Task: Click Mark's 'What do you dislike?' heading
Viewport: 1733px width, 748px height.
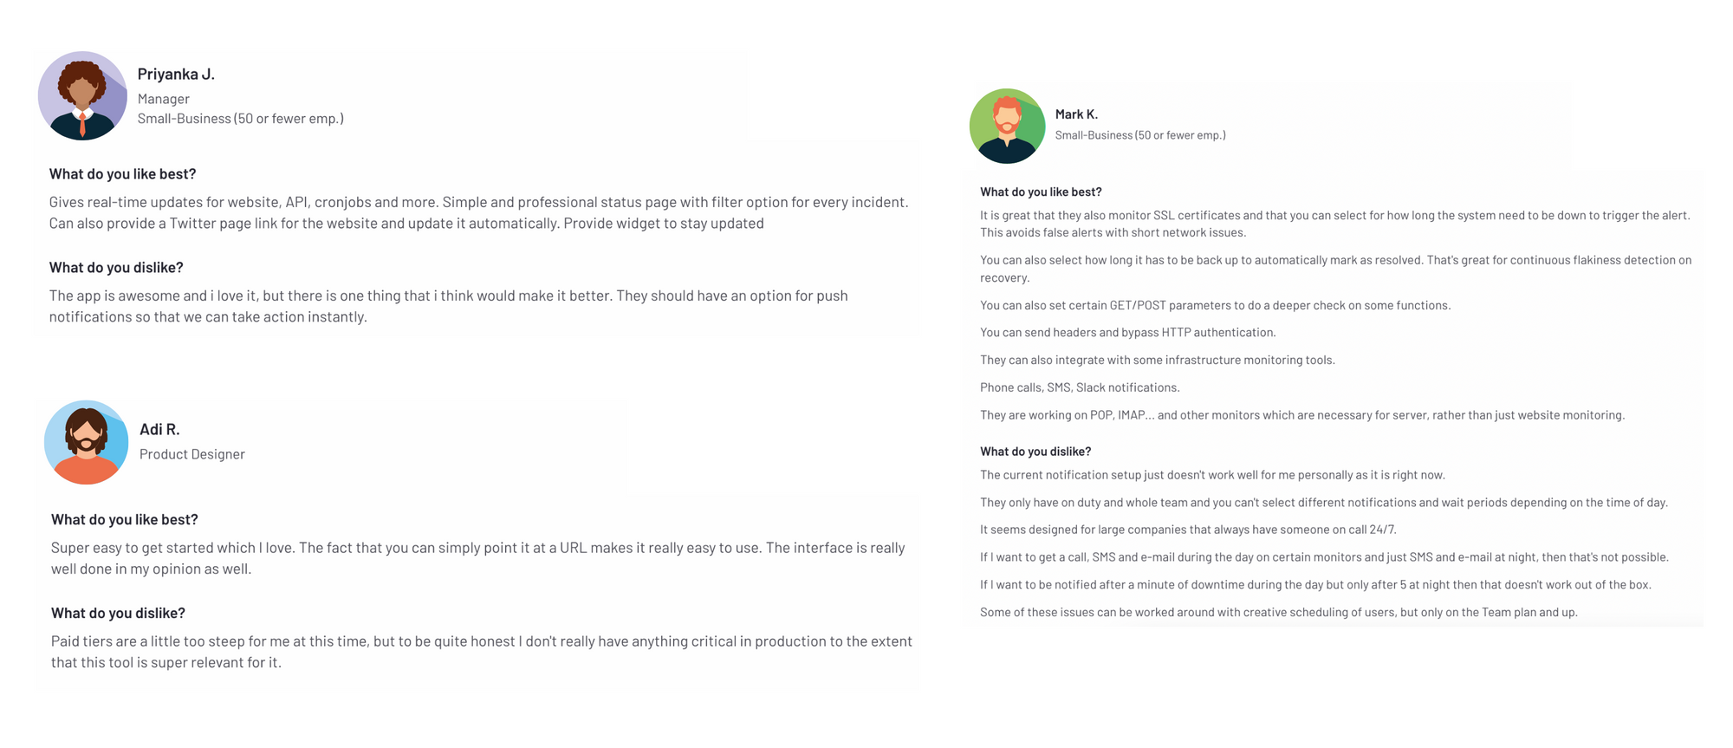Action: coord(1035,452)
